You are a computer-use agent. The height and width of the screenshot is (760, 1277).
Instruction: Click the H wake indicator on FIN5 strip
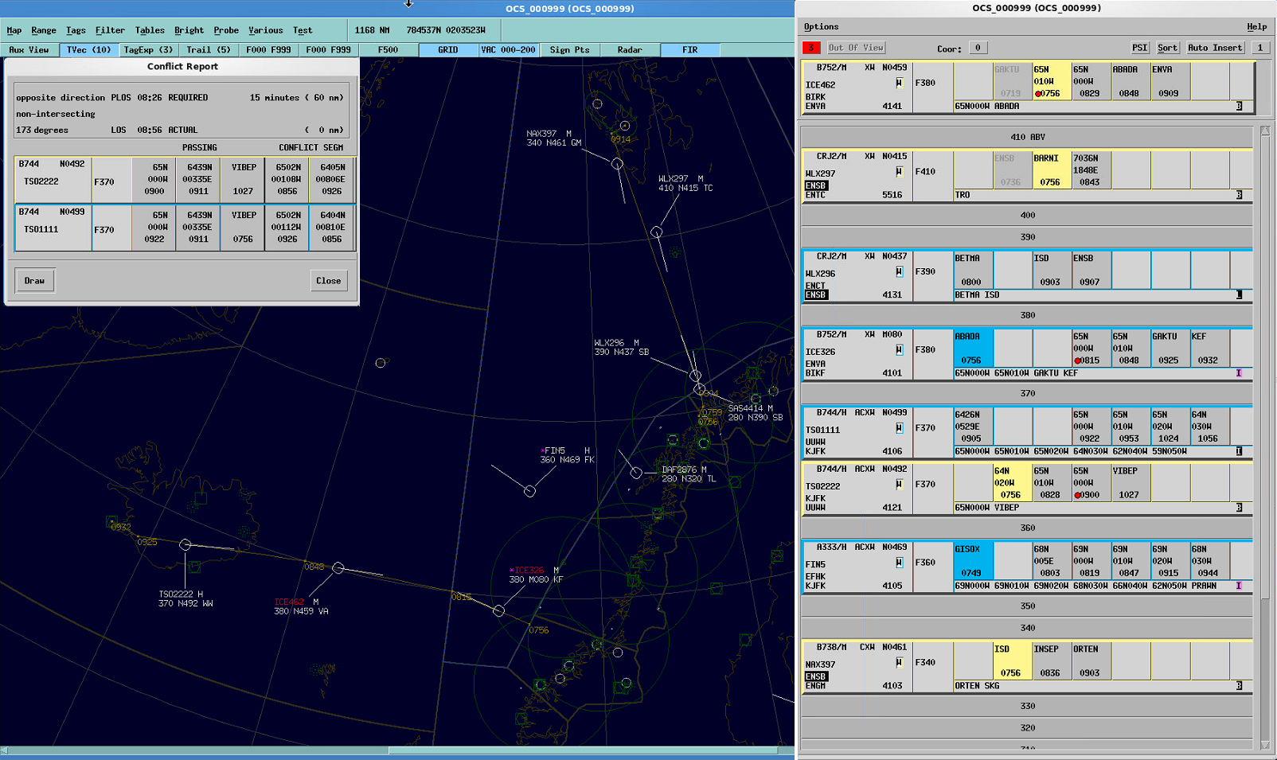(899, 562)
